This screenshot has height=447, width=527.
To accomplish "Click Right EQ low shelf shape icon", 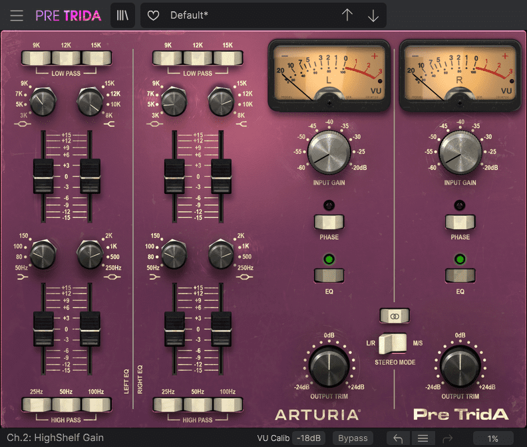I will pos(154,277).
